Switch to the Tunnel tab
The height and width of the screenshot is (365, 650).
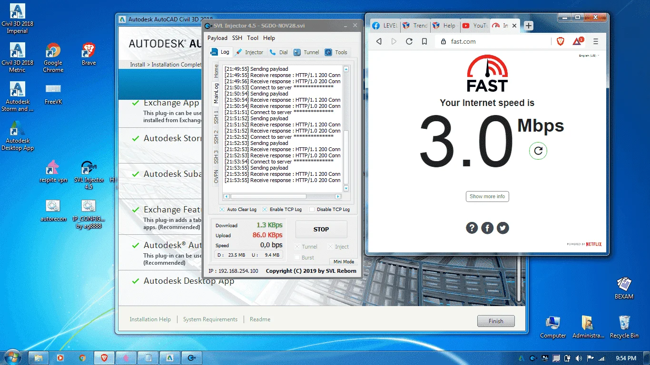[306, 52]
